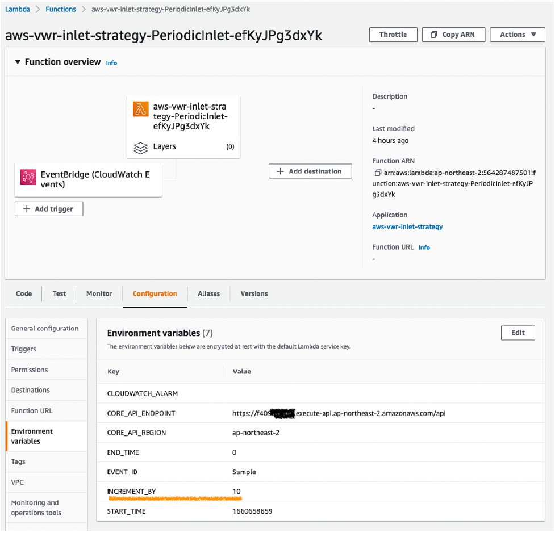Select the Configuration tab
Viewport: 555px width, 533px height.
[x=155, y=294]
